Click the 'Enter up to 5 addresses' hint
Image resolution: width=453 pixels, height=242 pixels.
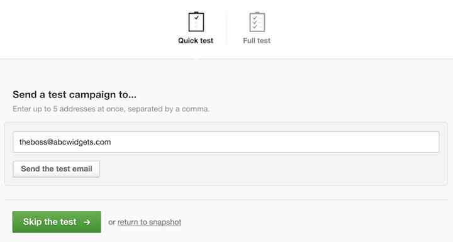click(111, 109)
